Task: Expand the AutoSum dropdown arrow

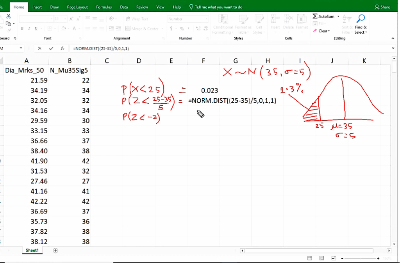Action: tap(338, 17)
